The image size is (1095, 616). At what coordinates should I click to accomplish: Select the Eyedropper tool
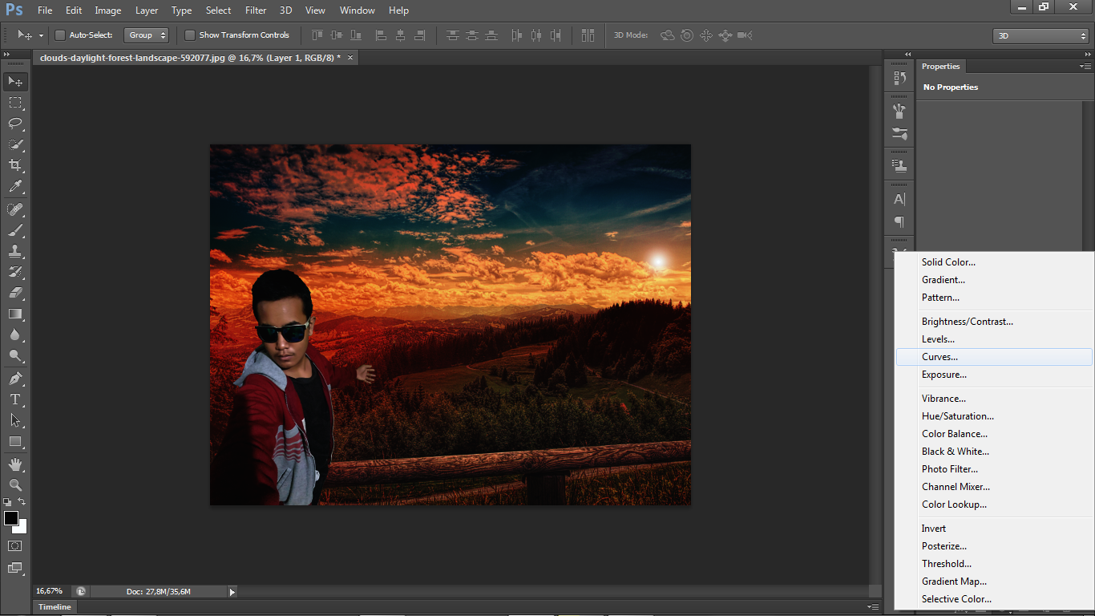point(15,186)
